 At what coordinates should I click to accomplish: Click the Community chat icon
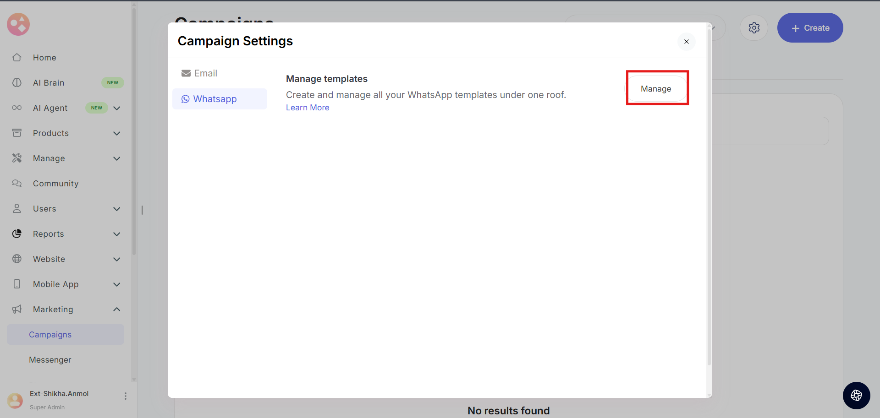[17, 184]
